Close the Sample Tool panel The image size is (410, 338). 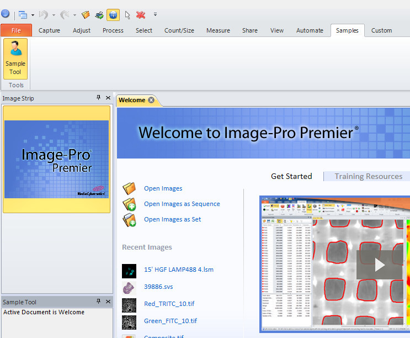[x=108, y=302]
